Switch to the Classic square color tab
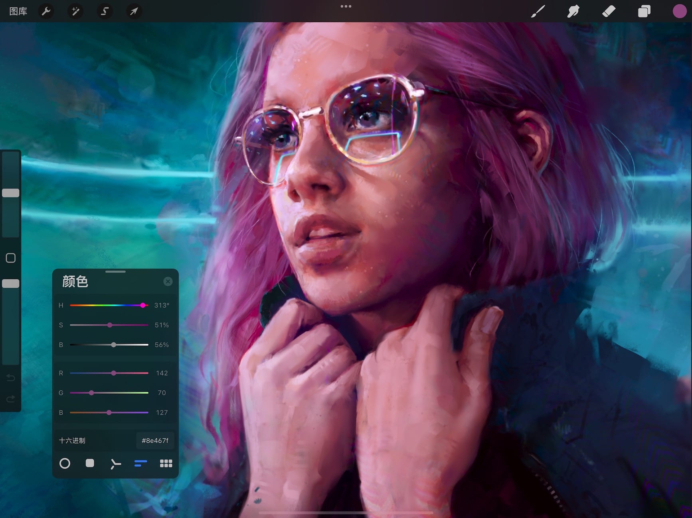Viewport: 692px width, 518px height. (90, 463)
